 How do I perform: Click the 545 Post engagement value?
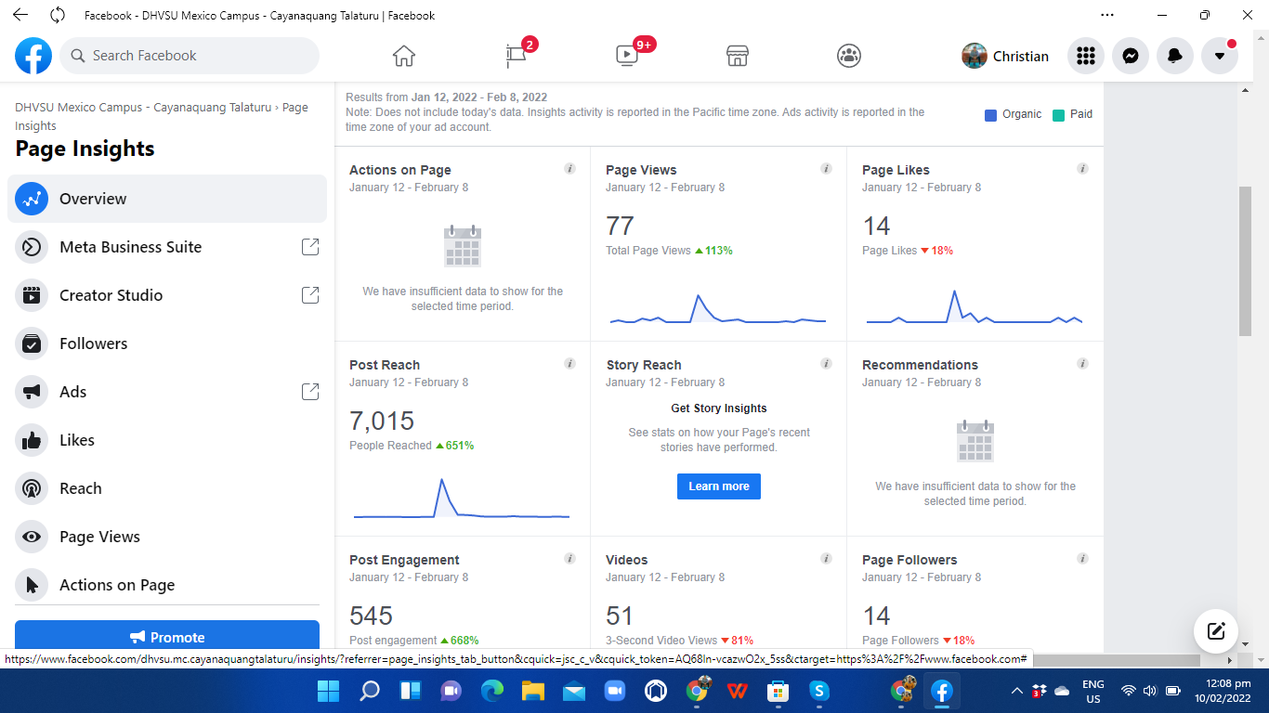372,616
